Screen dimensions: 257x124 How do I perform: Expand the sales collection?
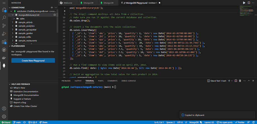point(14,18)
